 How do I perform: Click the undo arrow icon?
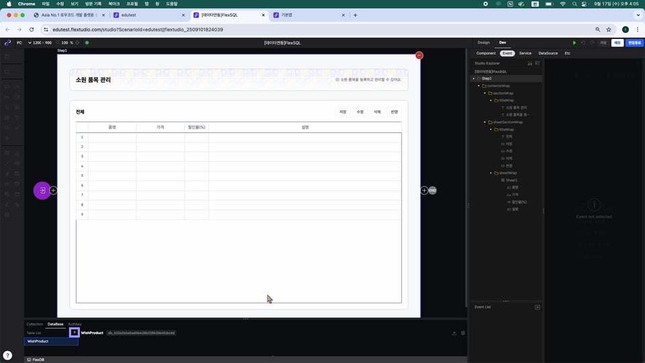coord(583,43)
